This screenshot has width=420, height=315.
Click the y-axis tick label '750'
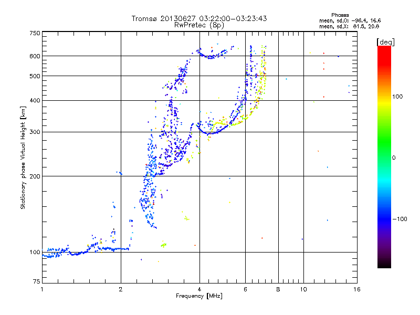point(35,33)
